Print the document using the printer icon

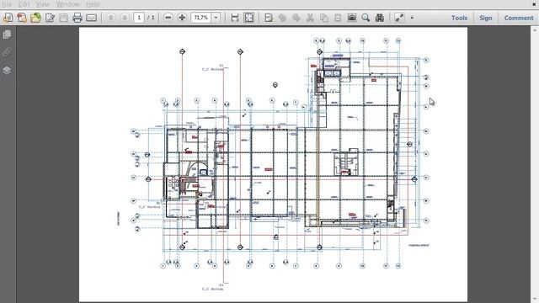77,18
